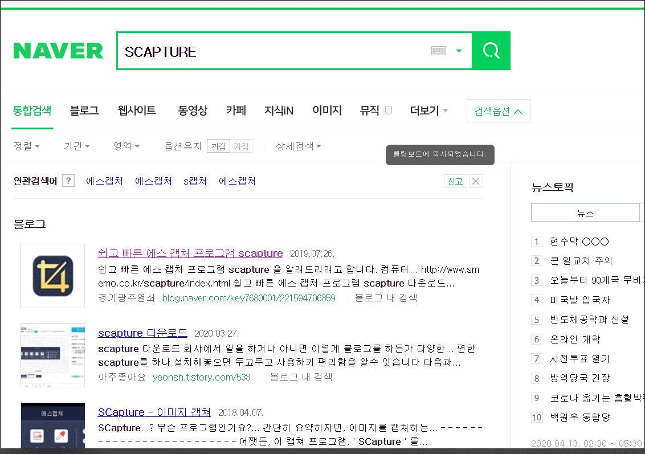The image size is (645, 454).
Task: Click the 뉴스토픽 heading
Action: [x=553, y=187]
